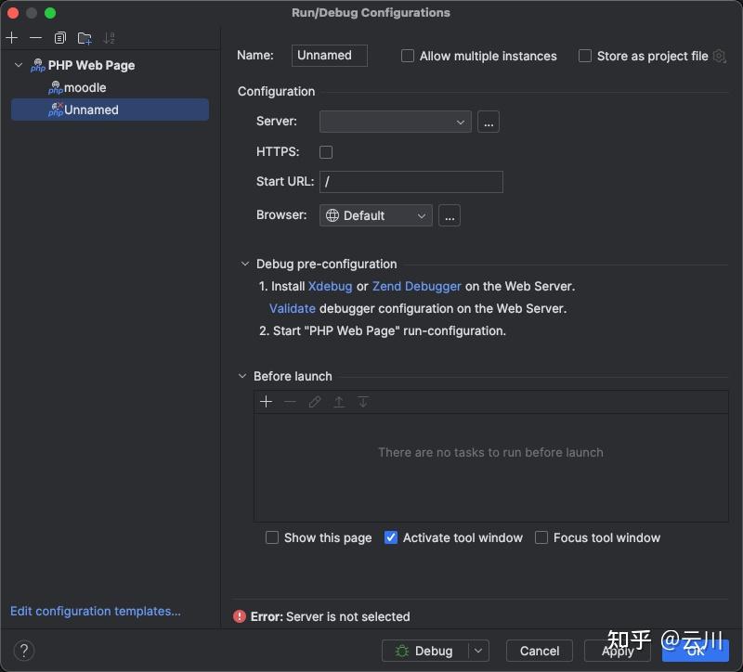The image size is (743, 672).
Task: Click the Remove Configuration minus icon
Action: click(x=35, y=38)
